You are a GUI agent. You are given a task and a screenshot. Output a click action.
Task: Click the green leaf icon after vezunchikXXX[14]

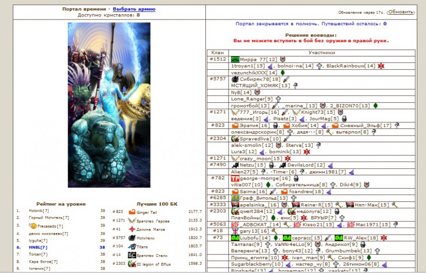coord(283,73)
